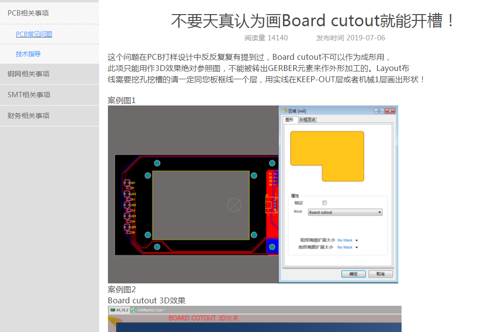Screen dimensions: 491x332
Task: Go to 财务相关事项 in the sidebar
Action: click(x=28, y=116)
